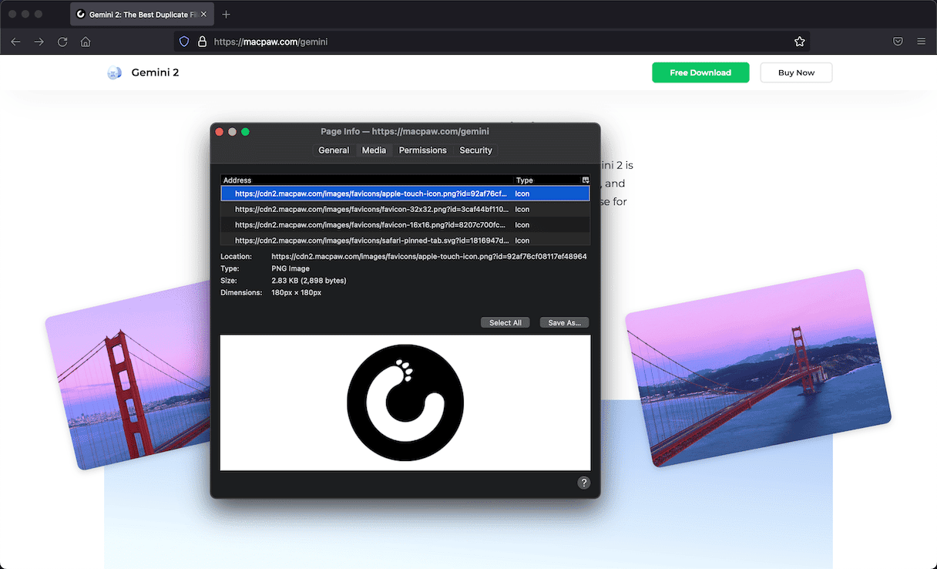Go to the browser home page
The width and height of the screenshot is (937, 569).
point(86,42)
